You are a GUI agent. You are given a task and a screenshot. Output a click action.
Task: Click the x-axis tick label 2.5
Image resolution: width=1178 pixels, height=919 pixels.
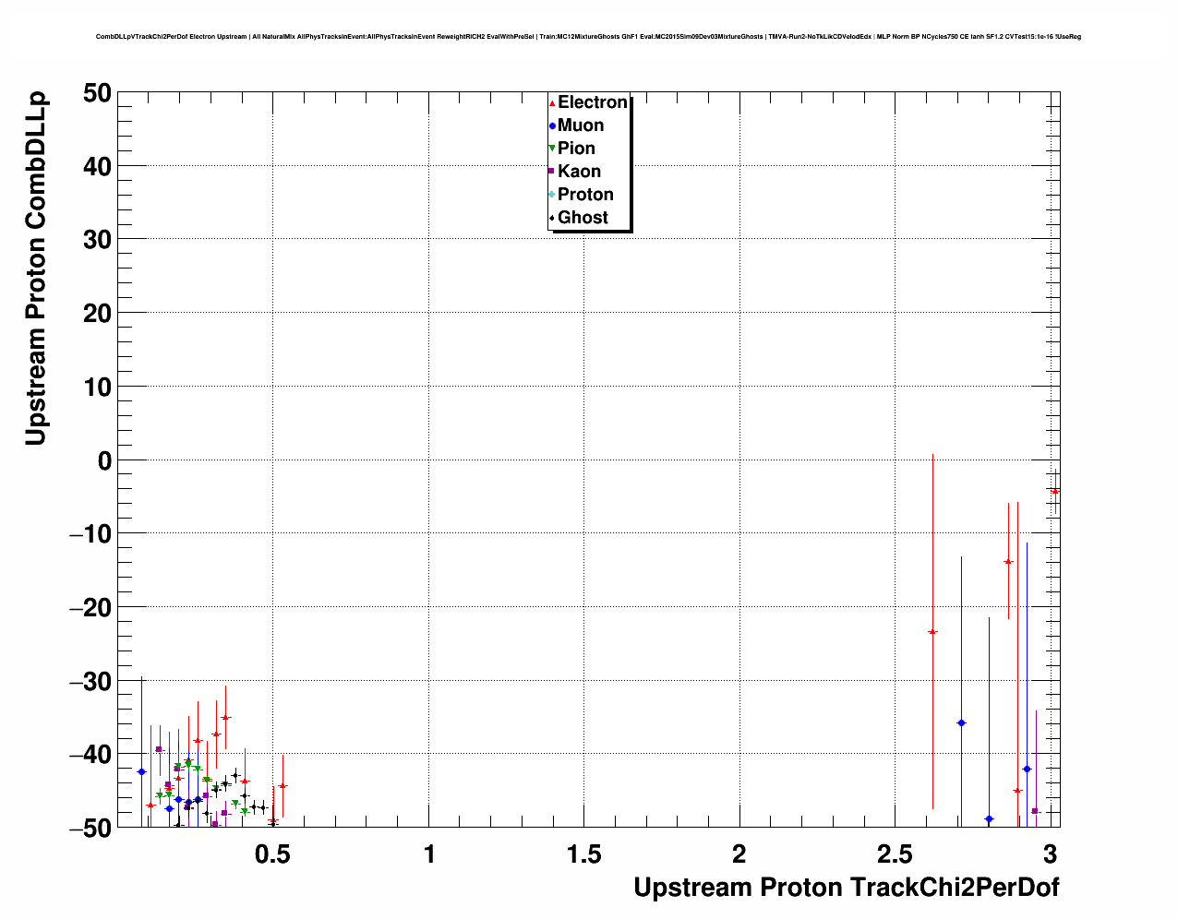tap(894, 854)
